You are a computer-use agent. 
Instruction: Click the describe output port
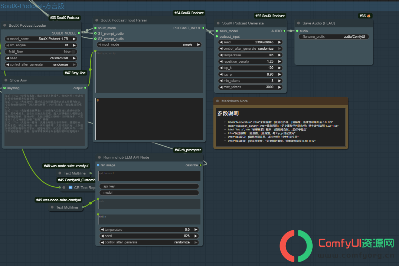[x=200, y=165]
